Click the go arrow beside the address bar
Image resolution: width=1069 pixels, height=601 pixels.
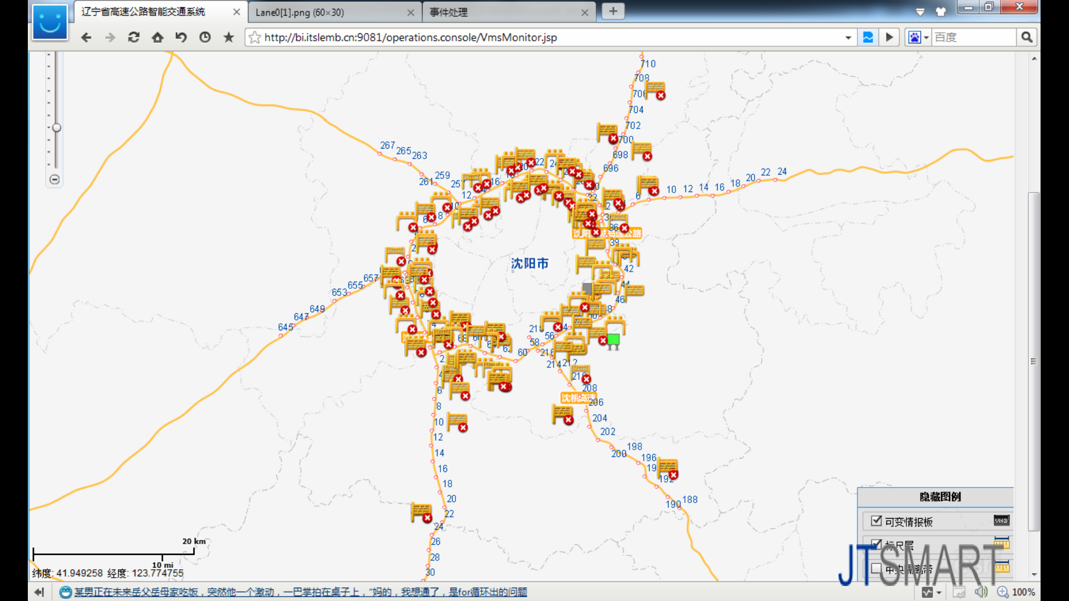click(x=889, y=37)
